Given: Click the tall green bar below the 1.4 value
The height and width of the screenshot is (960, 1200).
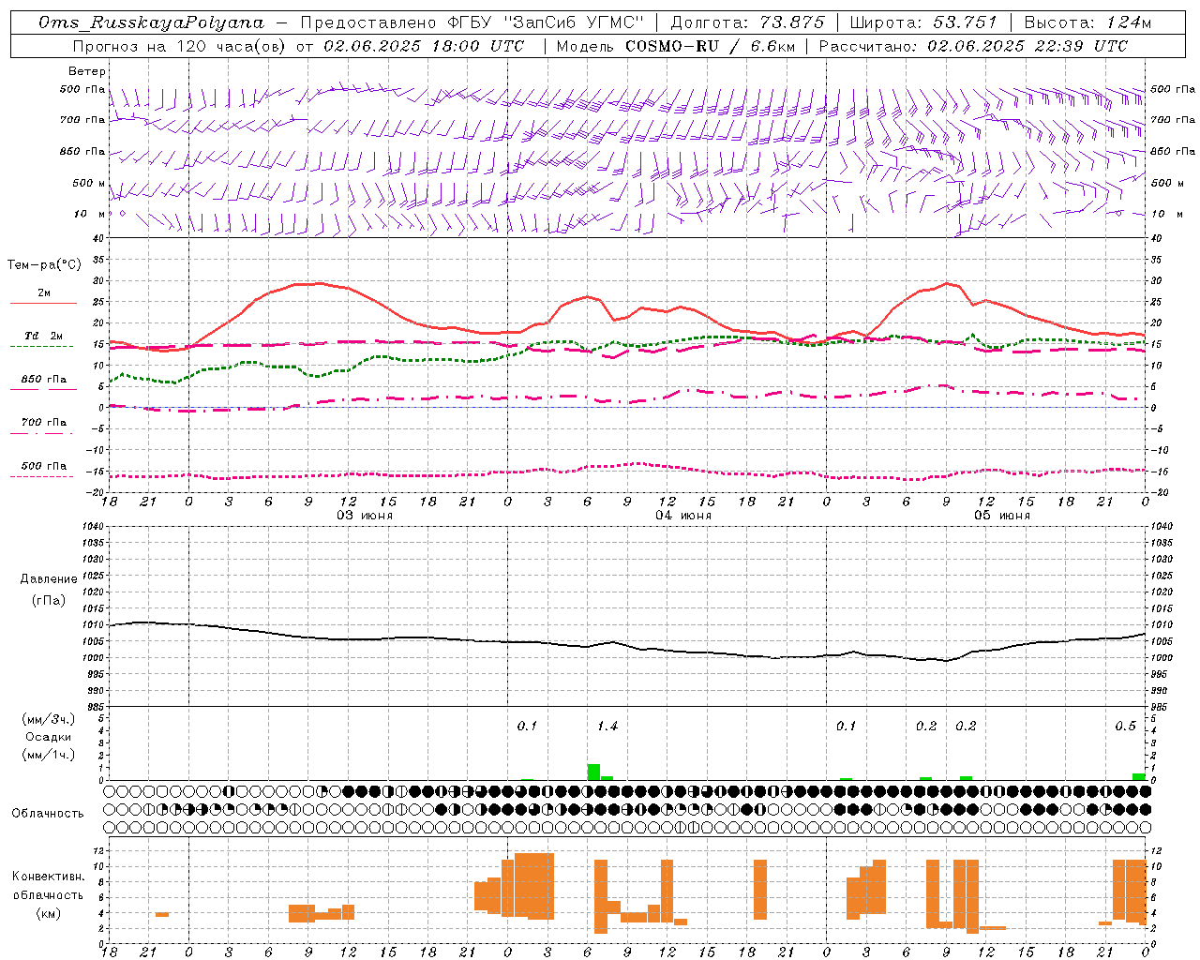Looking at the screenshot, I should 593,772.
